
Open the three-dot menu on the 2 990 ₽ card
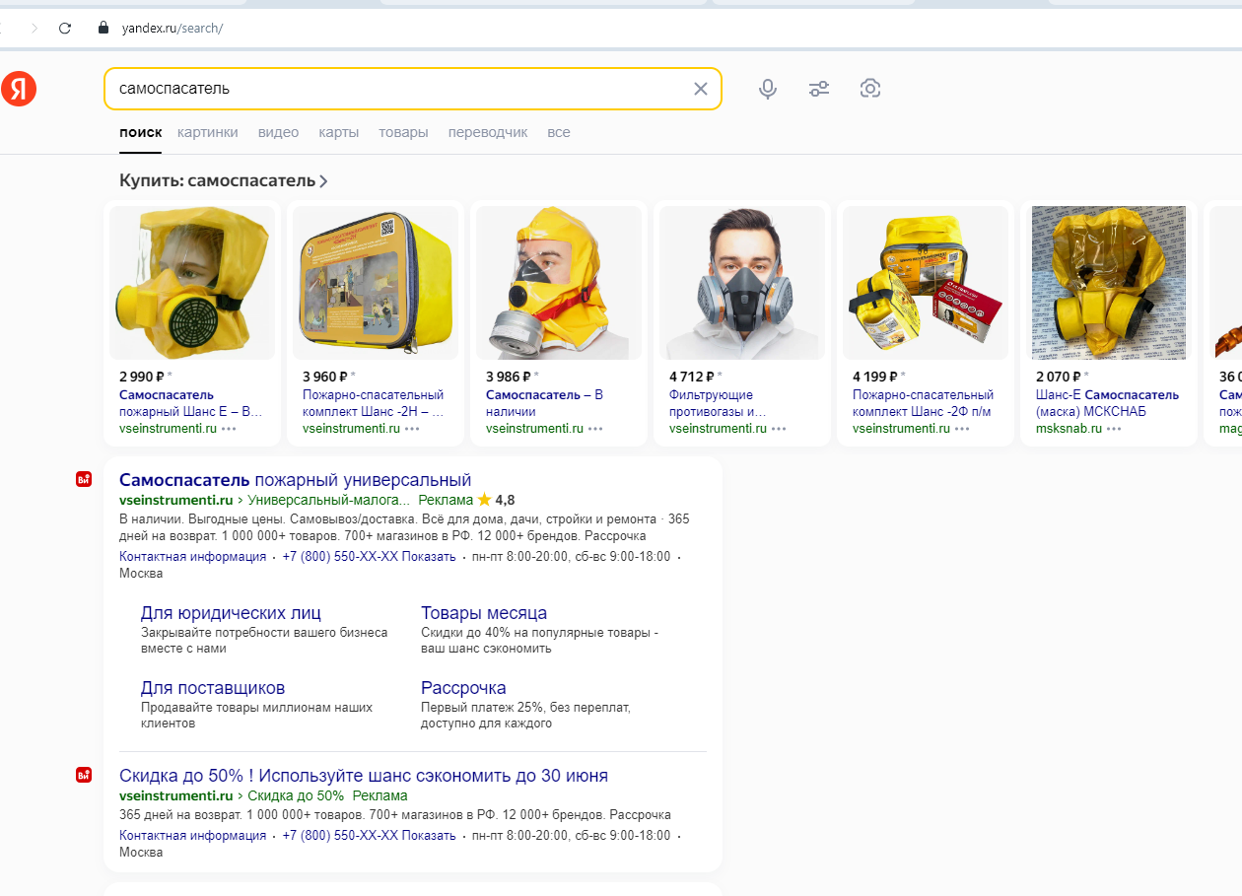[229, 429]
